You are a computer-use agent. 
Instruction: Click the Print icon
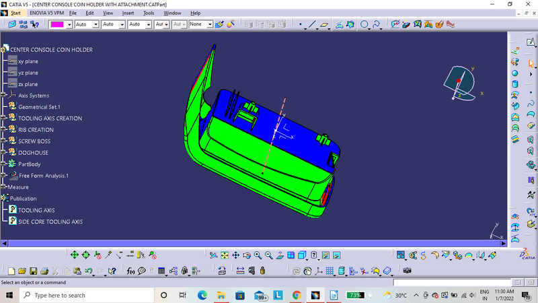click(x=44, y=271)
